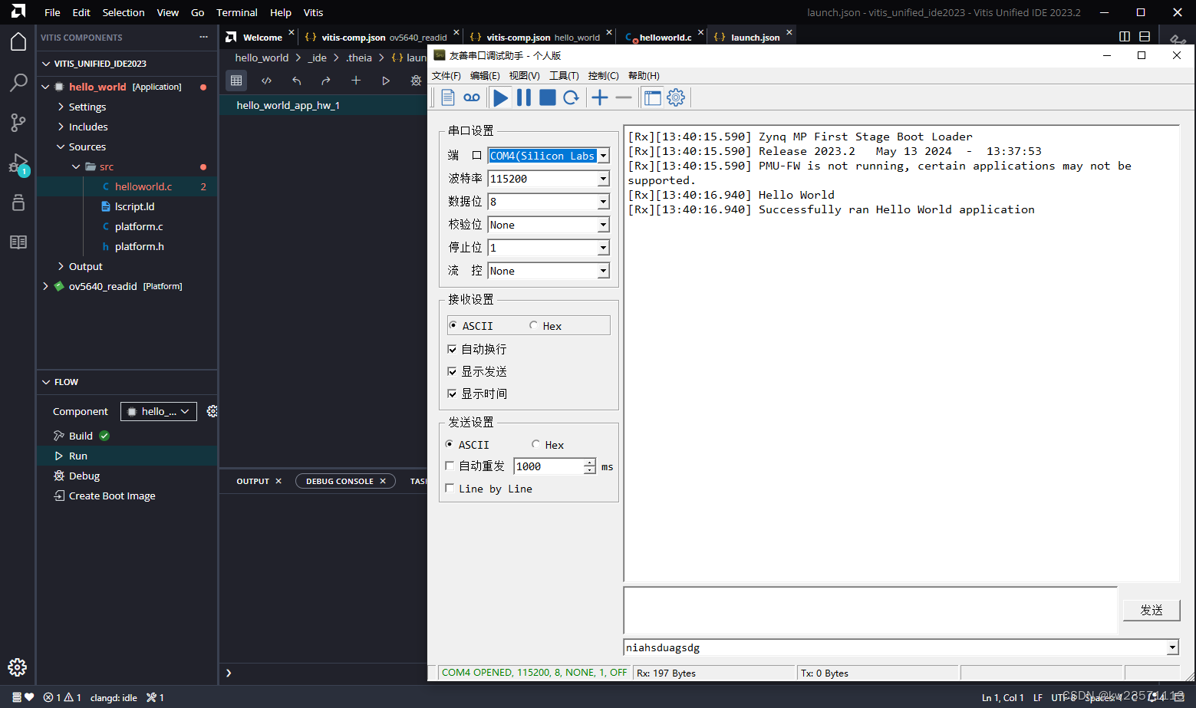Open the Source Control view
1196x708 pixels.
18,122
